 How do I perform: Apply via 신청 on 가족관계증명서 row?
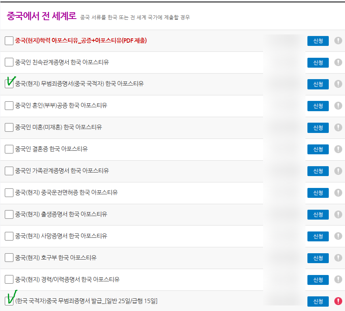click(x=318, y=171)
